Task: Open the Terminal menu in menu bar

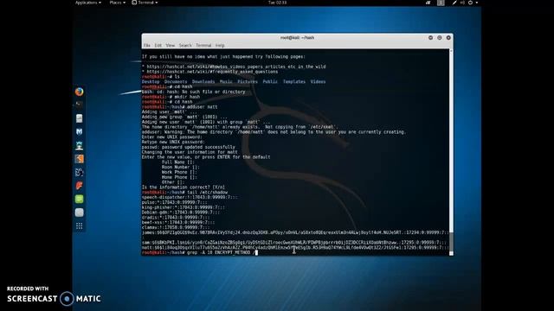Action: [x=203, y=46]
